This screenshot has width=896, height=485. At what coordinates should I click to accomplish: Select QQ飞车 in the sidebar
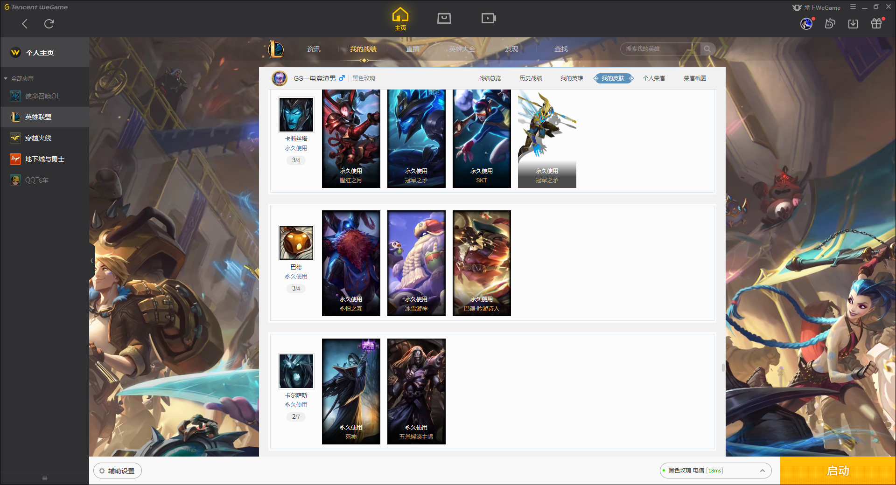45,180
